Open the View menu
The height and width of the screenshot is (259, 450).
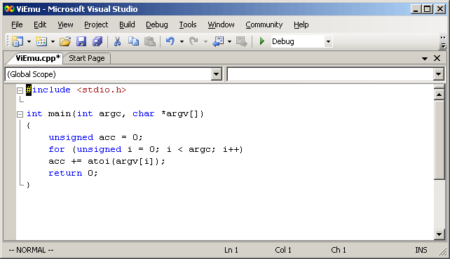65,25
